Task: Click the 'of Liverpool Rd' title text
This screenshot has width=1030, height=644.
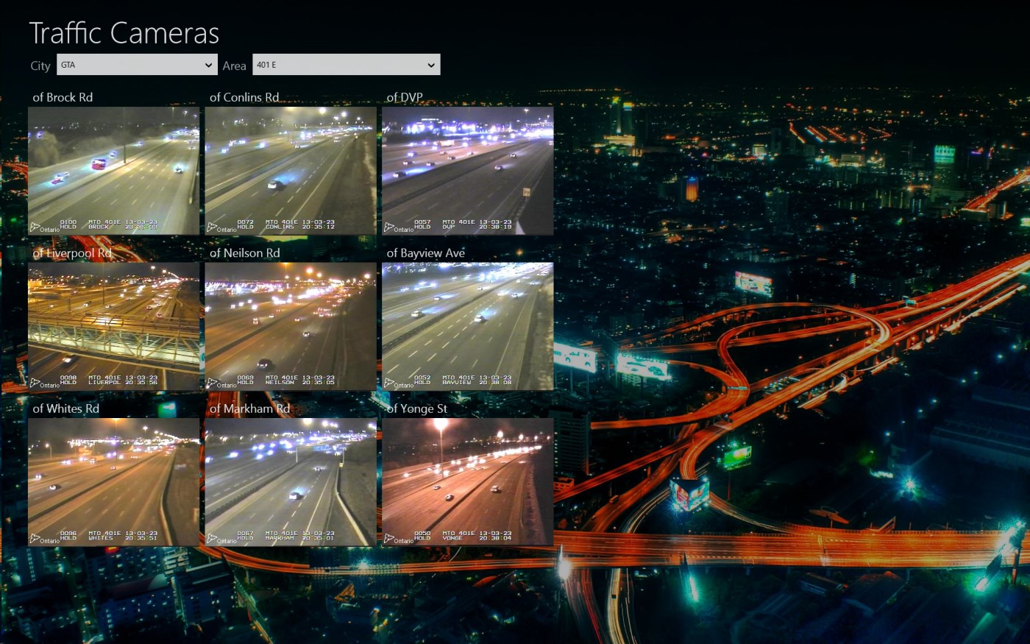Action: point(72,253)
